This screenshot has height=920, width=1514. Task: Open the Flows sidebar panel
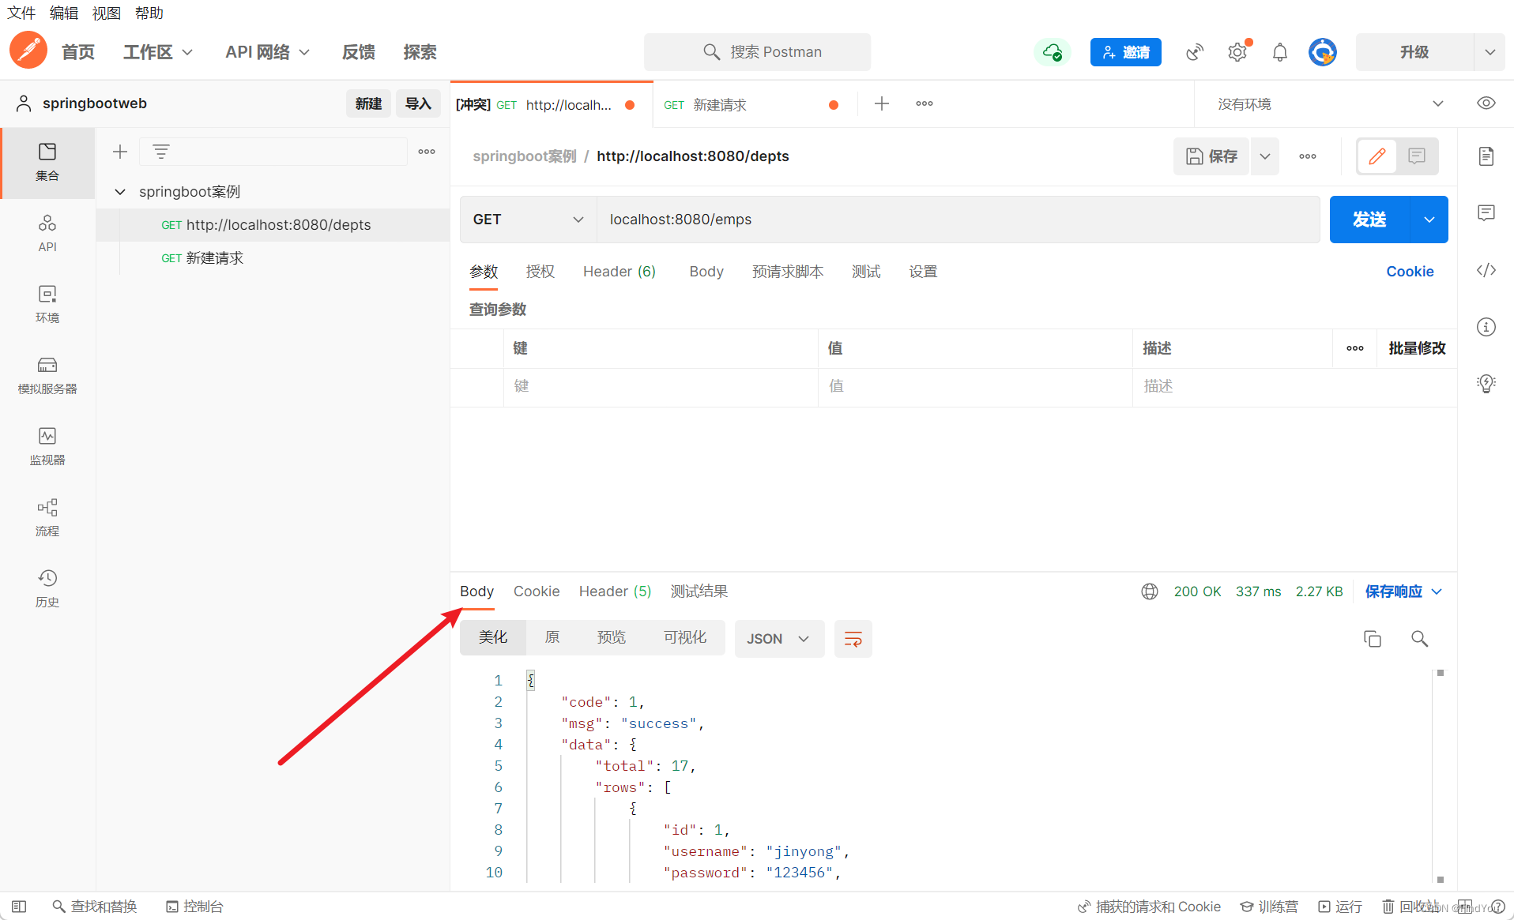47,517
